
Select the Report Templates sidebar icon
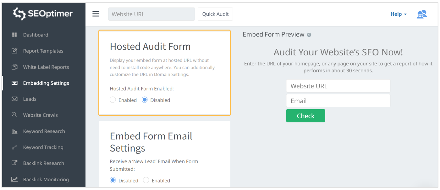tap(14, 51)
